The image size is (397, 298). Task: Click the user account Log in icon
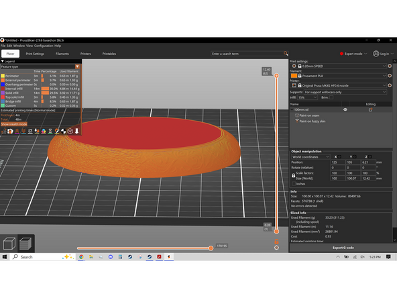pyautogui.click(x=376, y=54)
